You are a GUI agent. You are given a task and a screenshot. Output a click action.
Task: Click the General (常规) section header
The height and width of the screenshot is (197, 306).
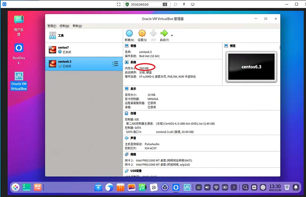click(133, 46)
